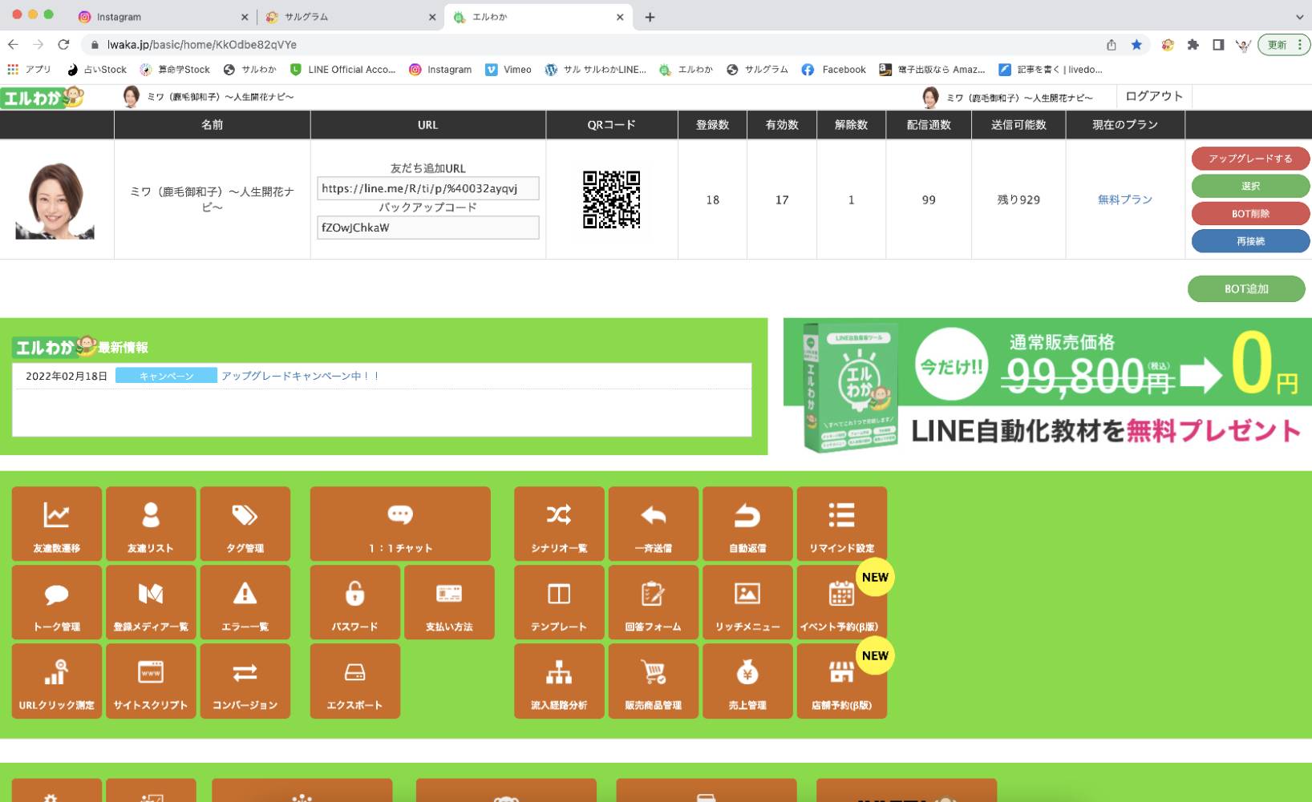Open the 回答フォーム clipboard tile

(x=654, y=602)
